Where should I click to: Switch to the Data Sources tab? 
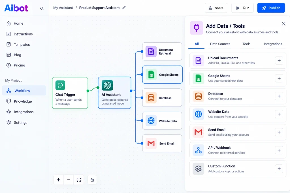[x=220, y=44]
